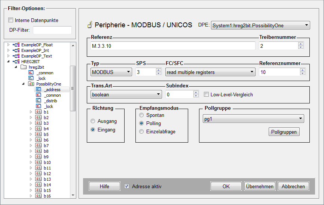Click the Pollgruppen button
Screen dimensions: 324x205
coord(284,132)
